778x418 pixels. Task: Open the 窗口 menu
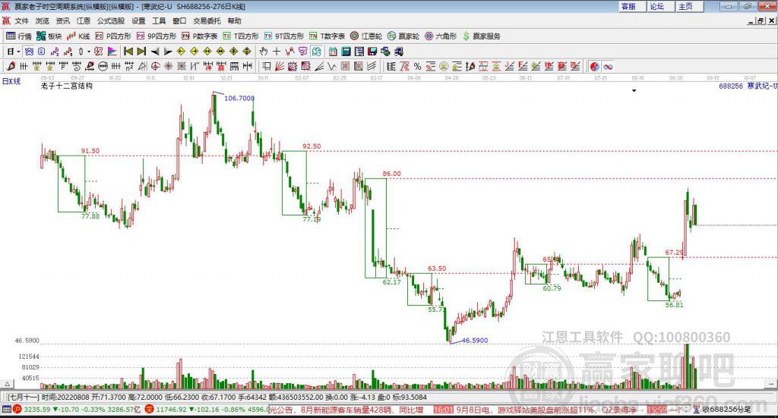[x=179, y=20]
